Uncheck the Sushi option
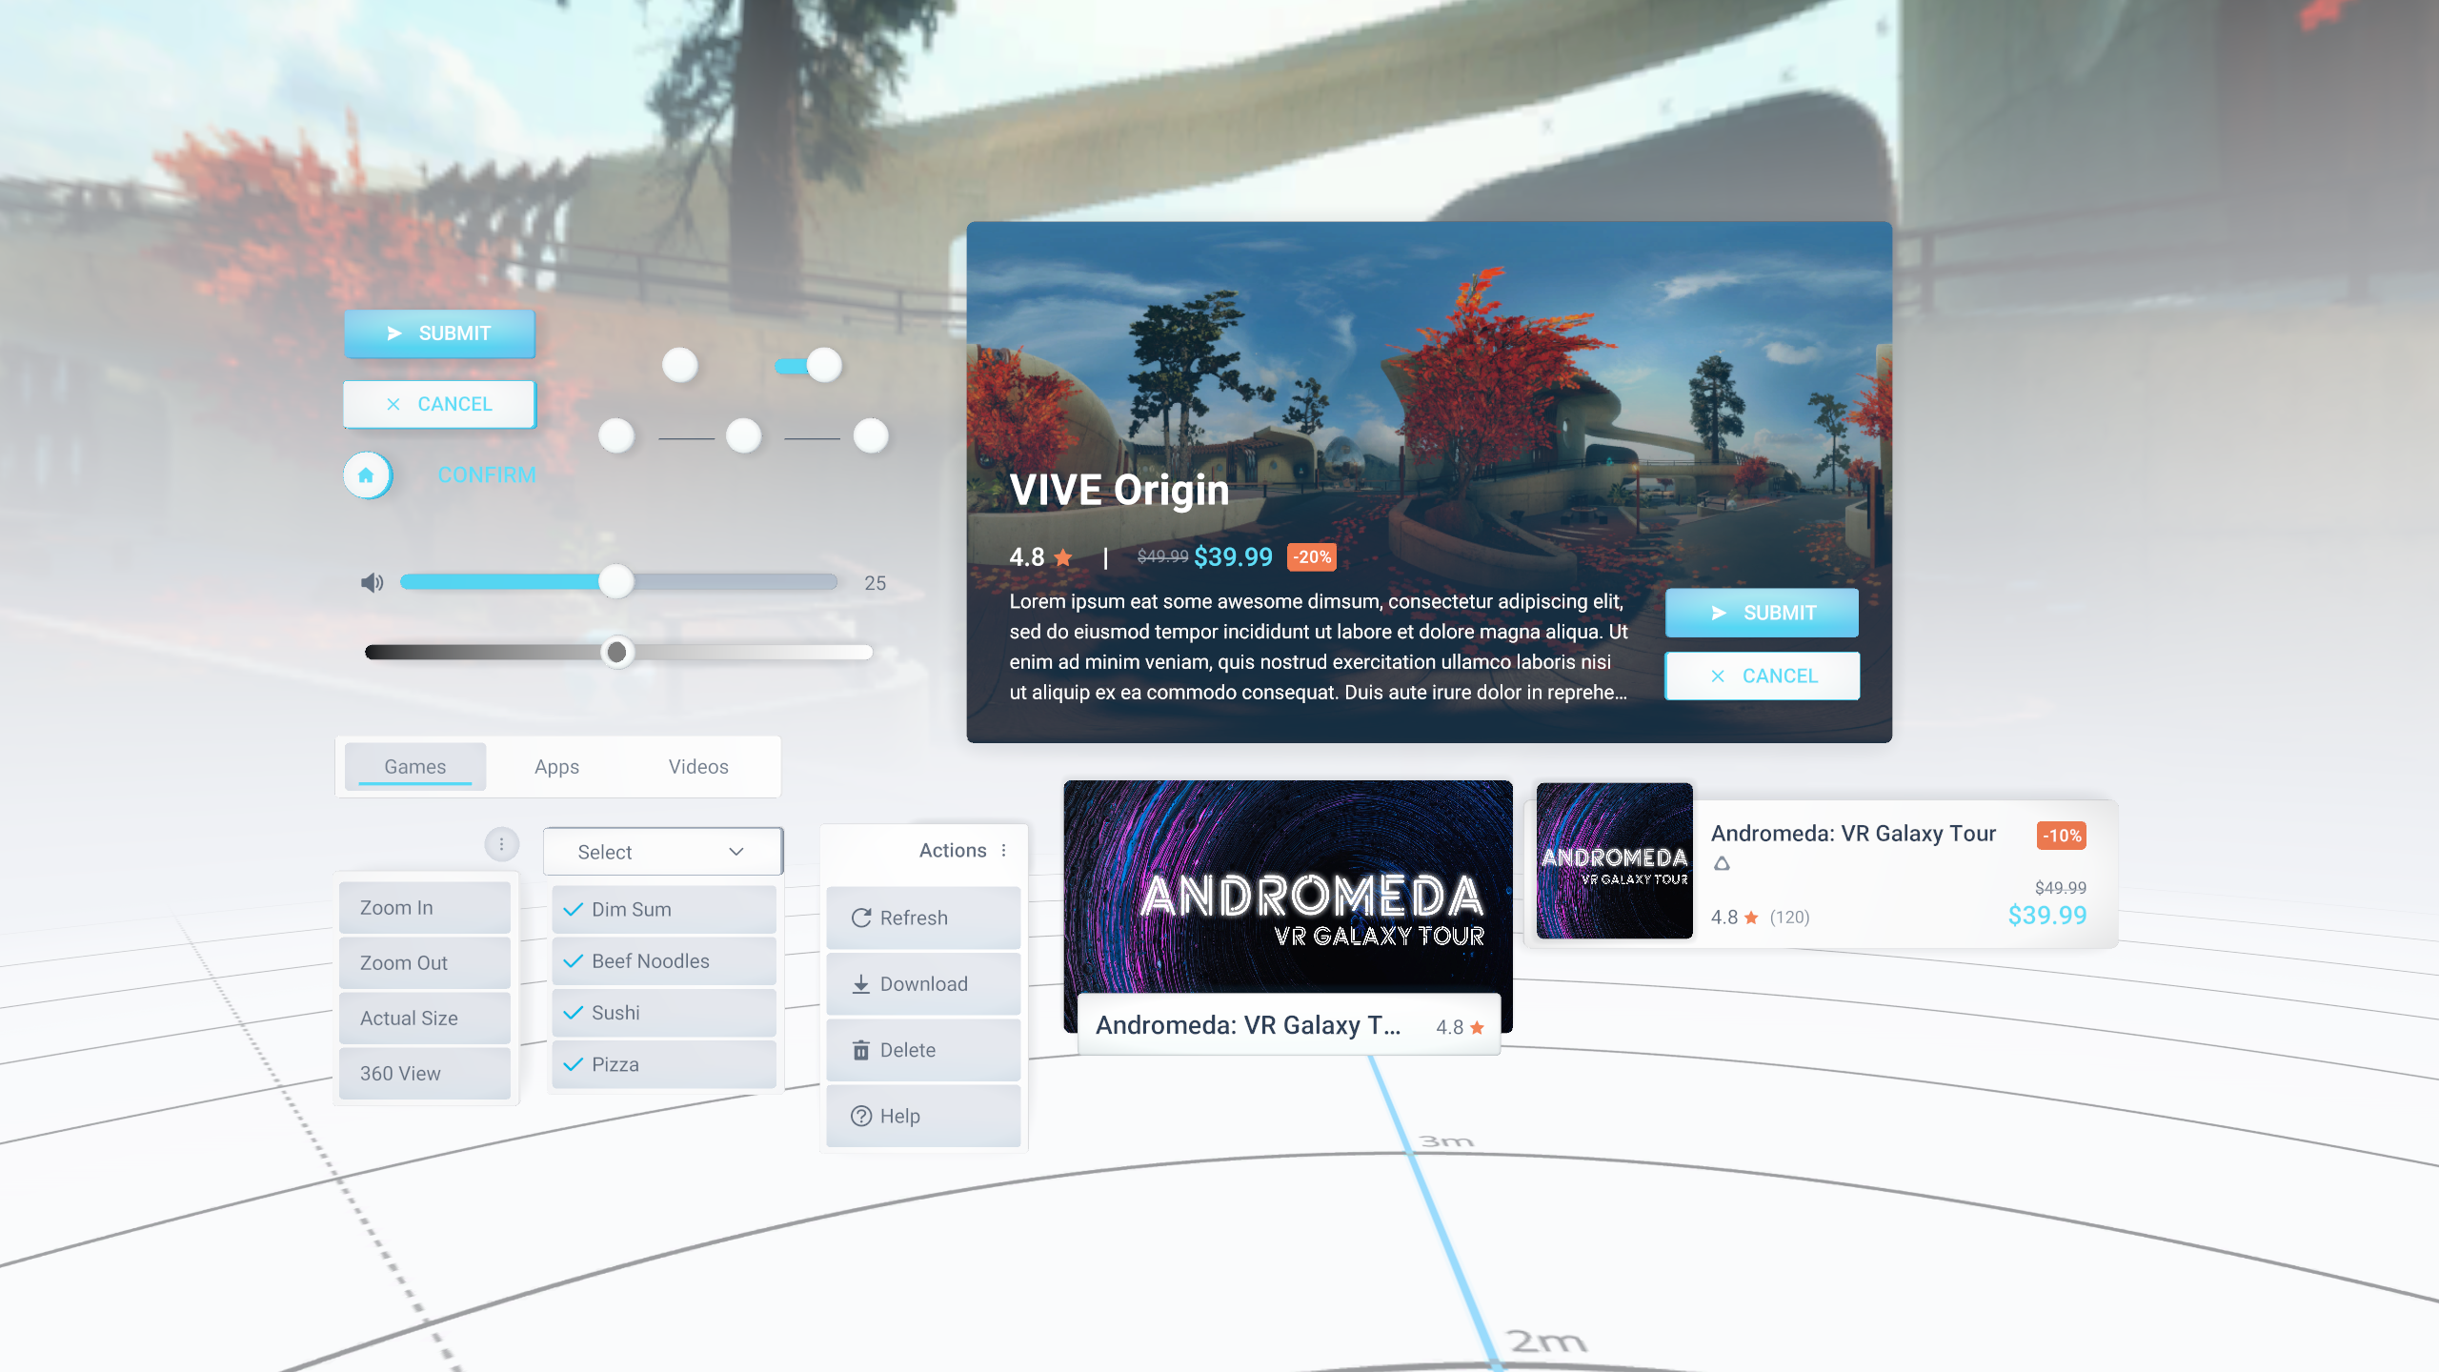 point(663,1012)
